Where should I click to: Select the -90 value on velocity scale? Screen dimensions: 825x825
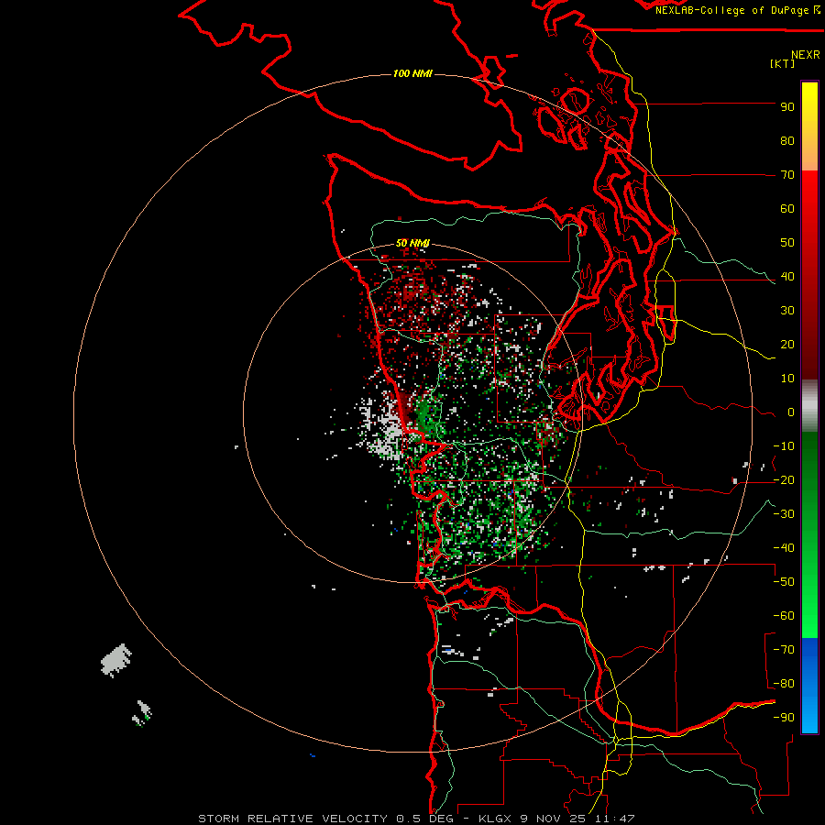pyautogui.click(x=784, y=718)
